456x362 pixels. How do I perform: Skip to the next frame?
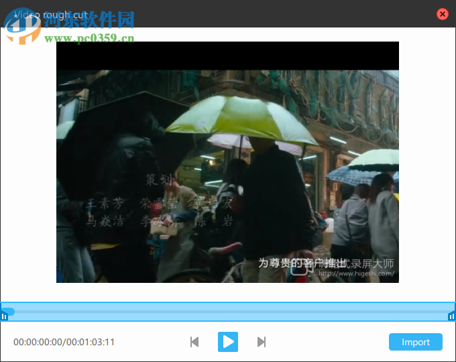click(x=262, y=342)
